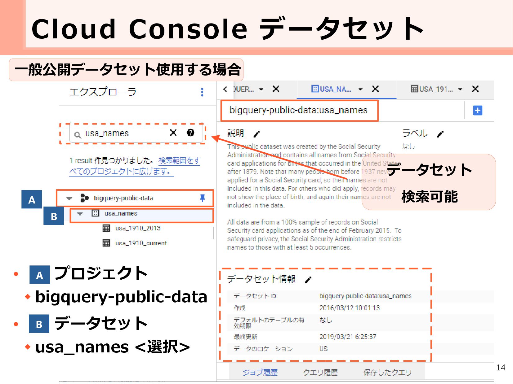Close the USA_NA... tab

(x=375, y=89)
